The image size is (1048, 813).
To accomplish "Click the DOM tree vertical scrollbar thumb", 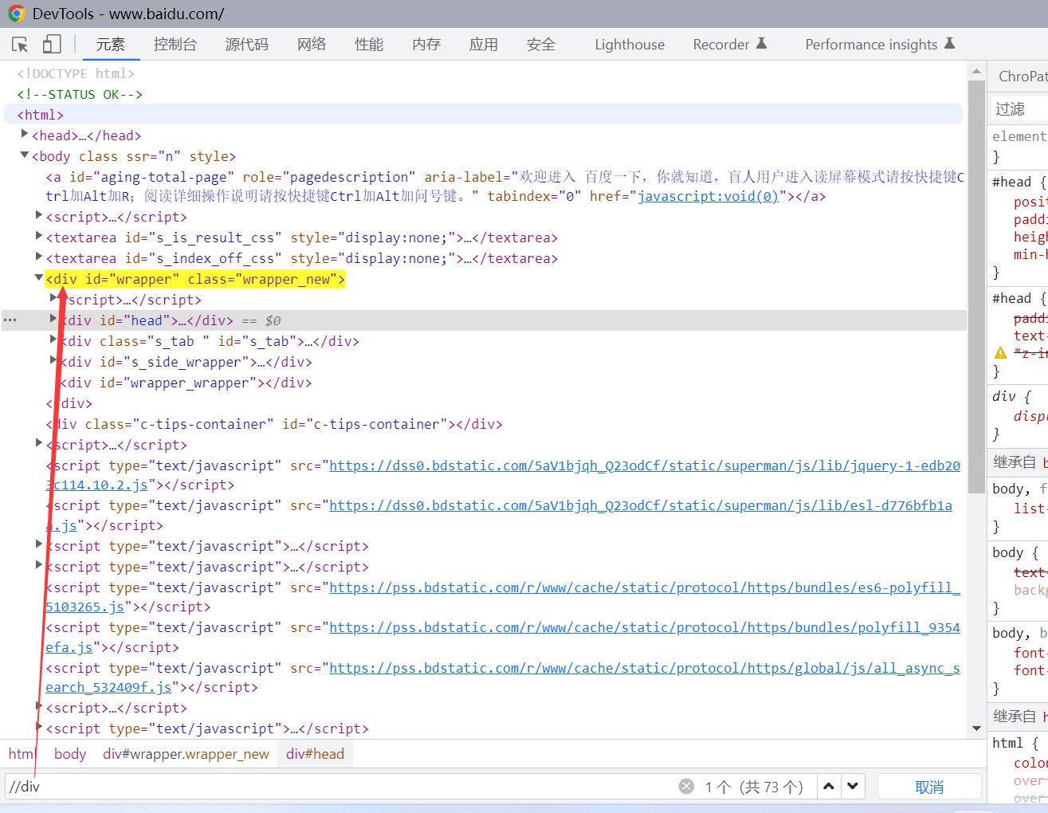I will pyautogui.click(x=976, y=286).
